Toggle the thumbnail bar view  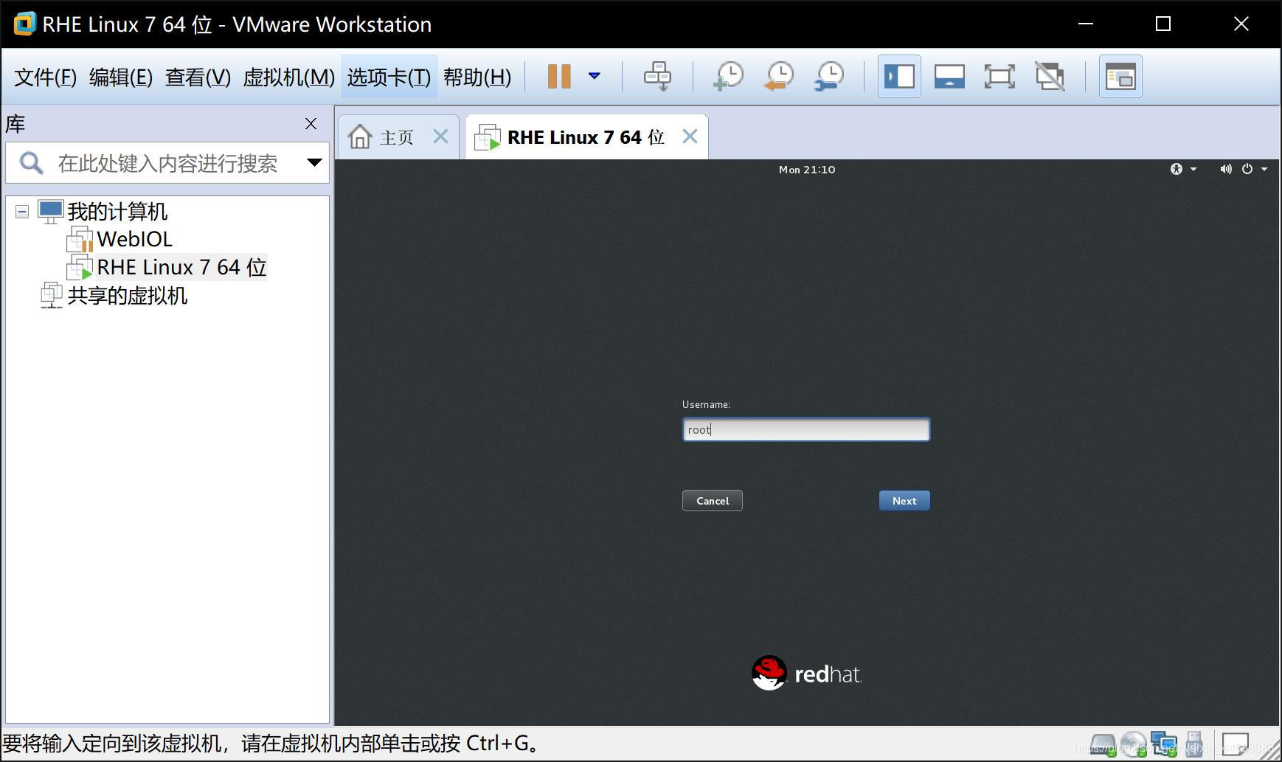click(x=949, y=76)
